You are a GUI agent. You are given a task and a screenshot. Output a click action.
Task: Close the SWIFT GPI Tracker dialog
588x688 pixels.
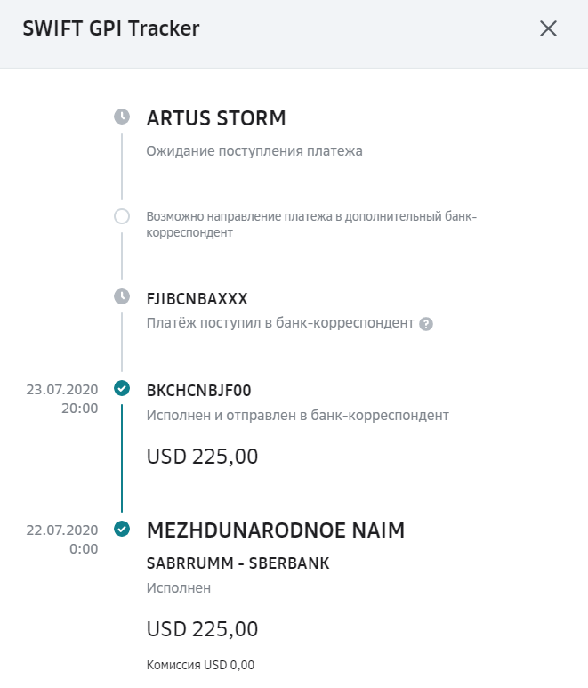point(548,28)
